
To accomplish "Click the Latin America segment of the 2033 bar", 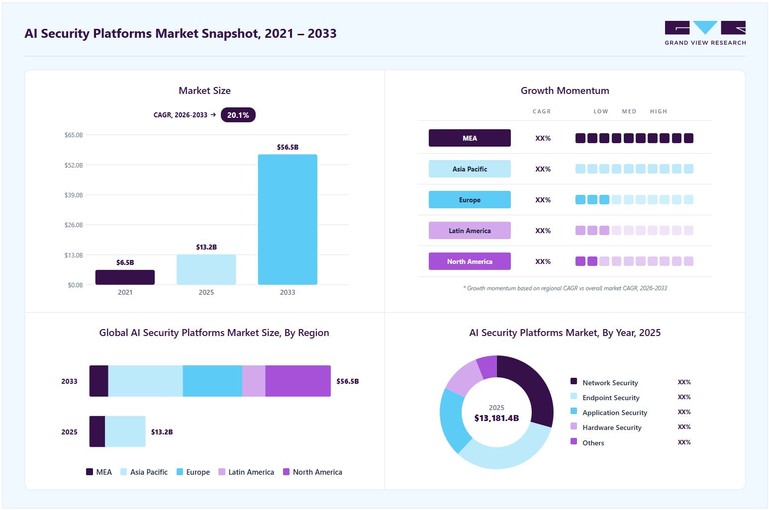I will pyautogui.click(x=254, y=381).
